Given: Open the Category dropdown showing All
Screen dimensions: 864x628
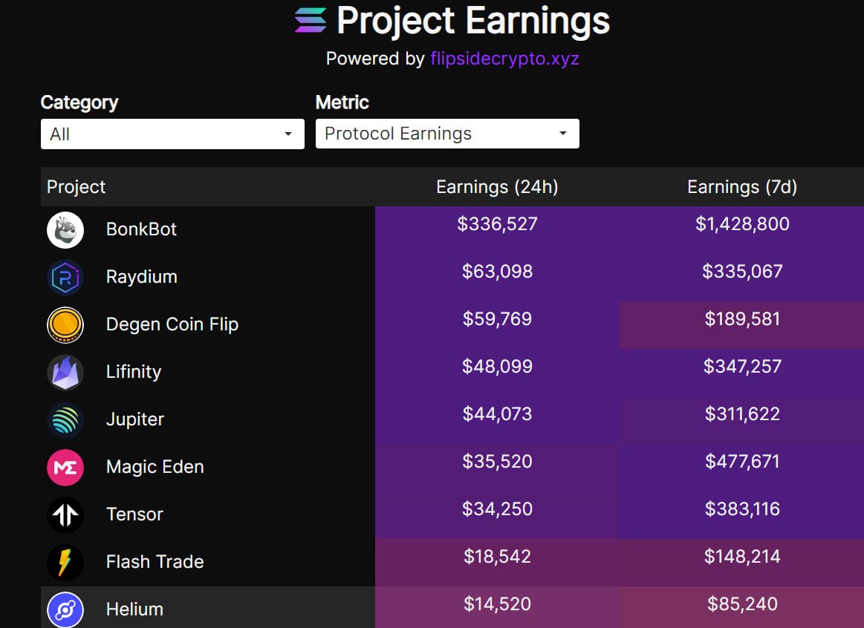Looking at the screenshot, I should click(x=172, y=134).
